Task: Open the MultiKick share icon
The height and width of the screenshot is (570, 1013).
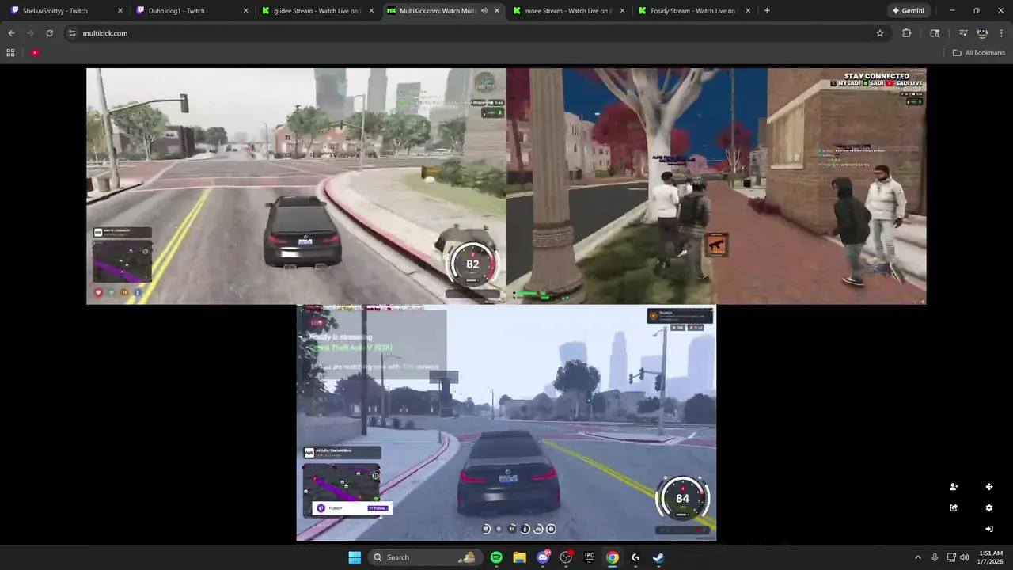Action: tap(953, 508)
